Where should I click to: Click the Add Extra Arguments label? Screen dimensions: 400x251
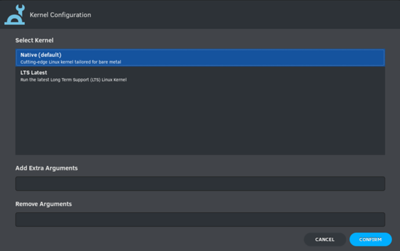pyautogui.click(x=47, y=168)
